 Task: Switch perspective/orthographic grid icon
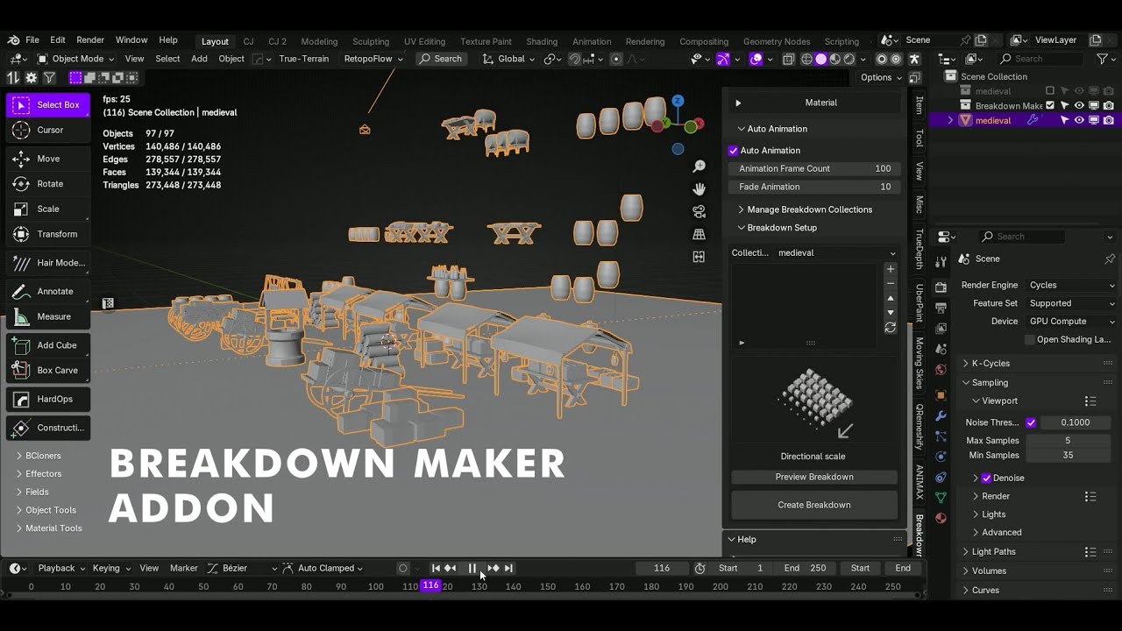(699, 234)
